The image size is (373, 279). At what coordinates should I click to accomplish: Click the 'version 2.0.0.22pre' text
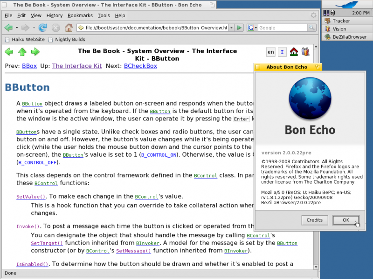coord(286,153)
